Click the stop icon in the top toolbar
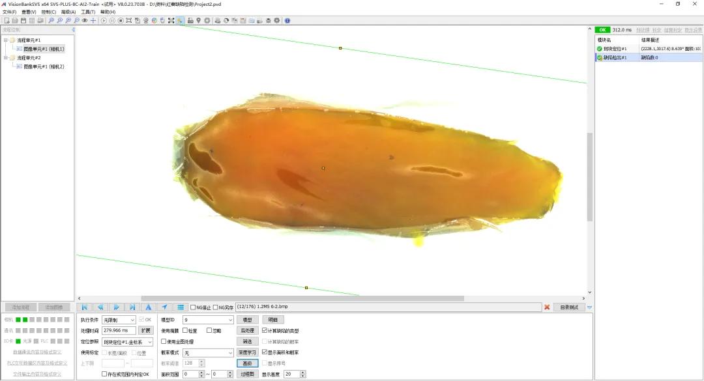 click(121, 21)
